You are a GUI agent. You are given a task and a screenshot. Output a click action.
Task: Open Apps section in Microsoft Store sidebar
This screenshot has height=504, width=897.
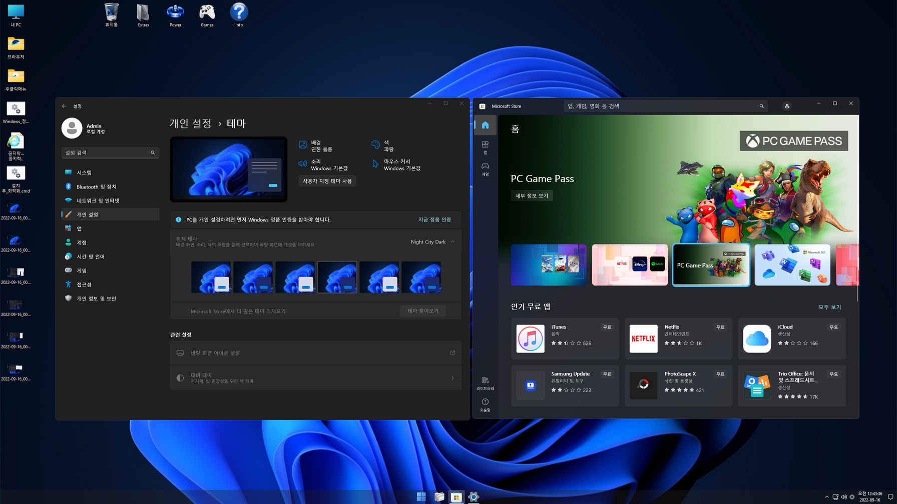(x=485, y=147)
